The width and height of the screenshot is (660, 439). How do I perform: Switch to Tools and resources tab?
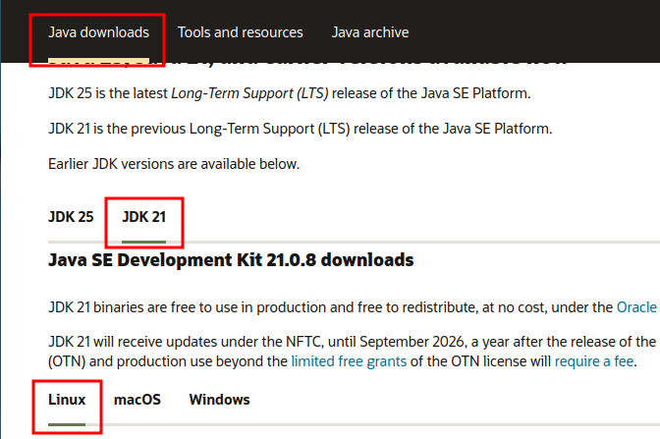(240, 32)
